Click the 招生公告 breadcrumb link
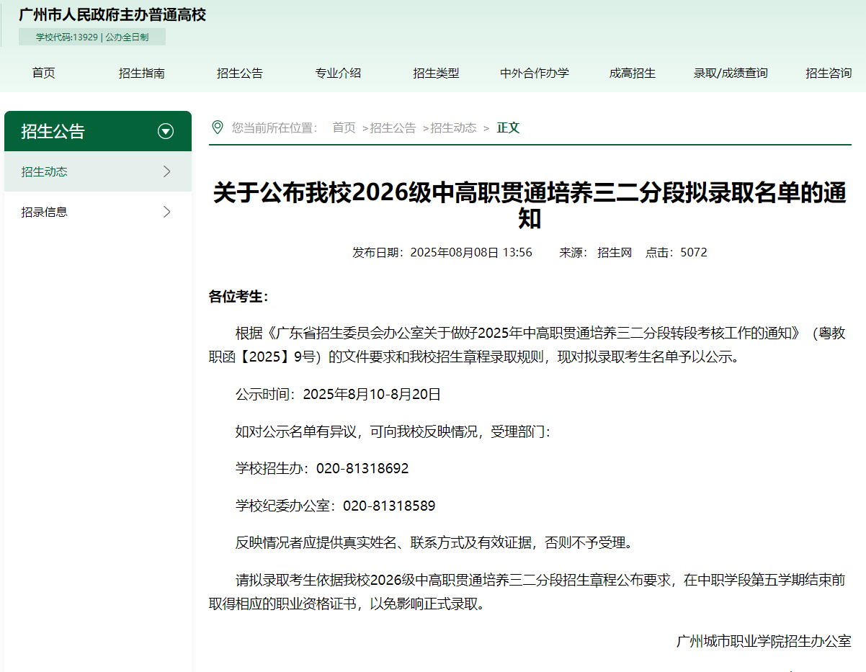 click(393, 127)
